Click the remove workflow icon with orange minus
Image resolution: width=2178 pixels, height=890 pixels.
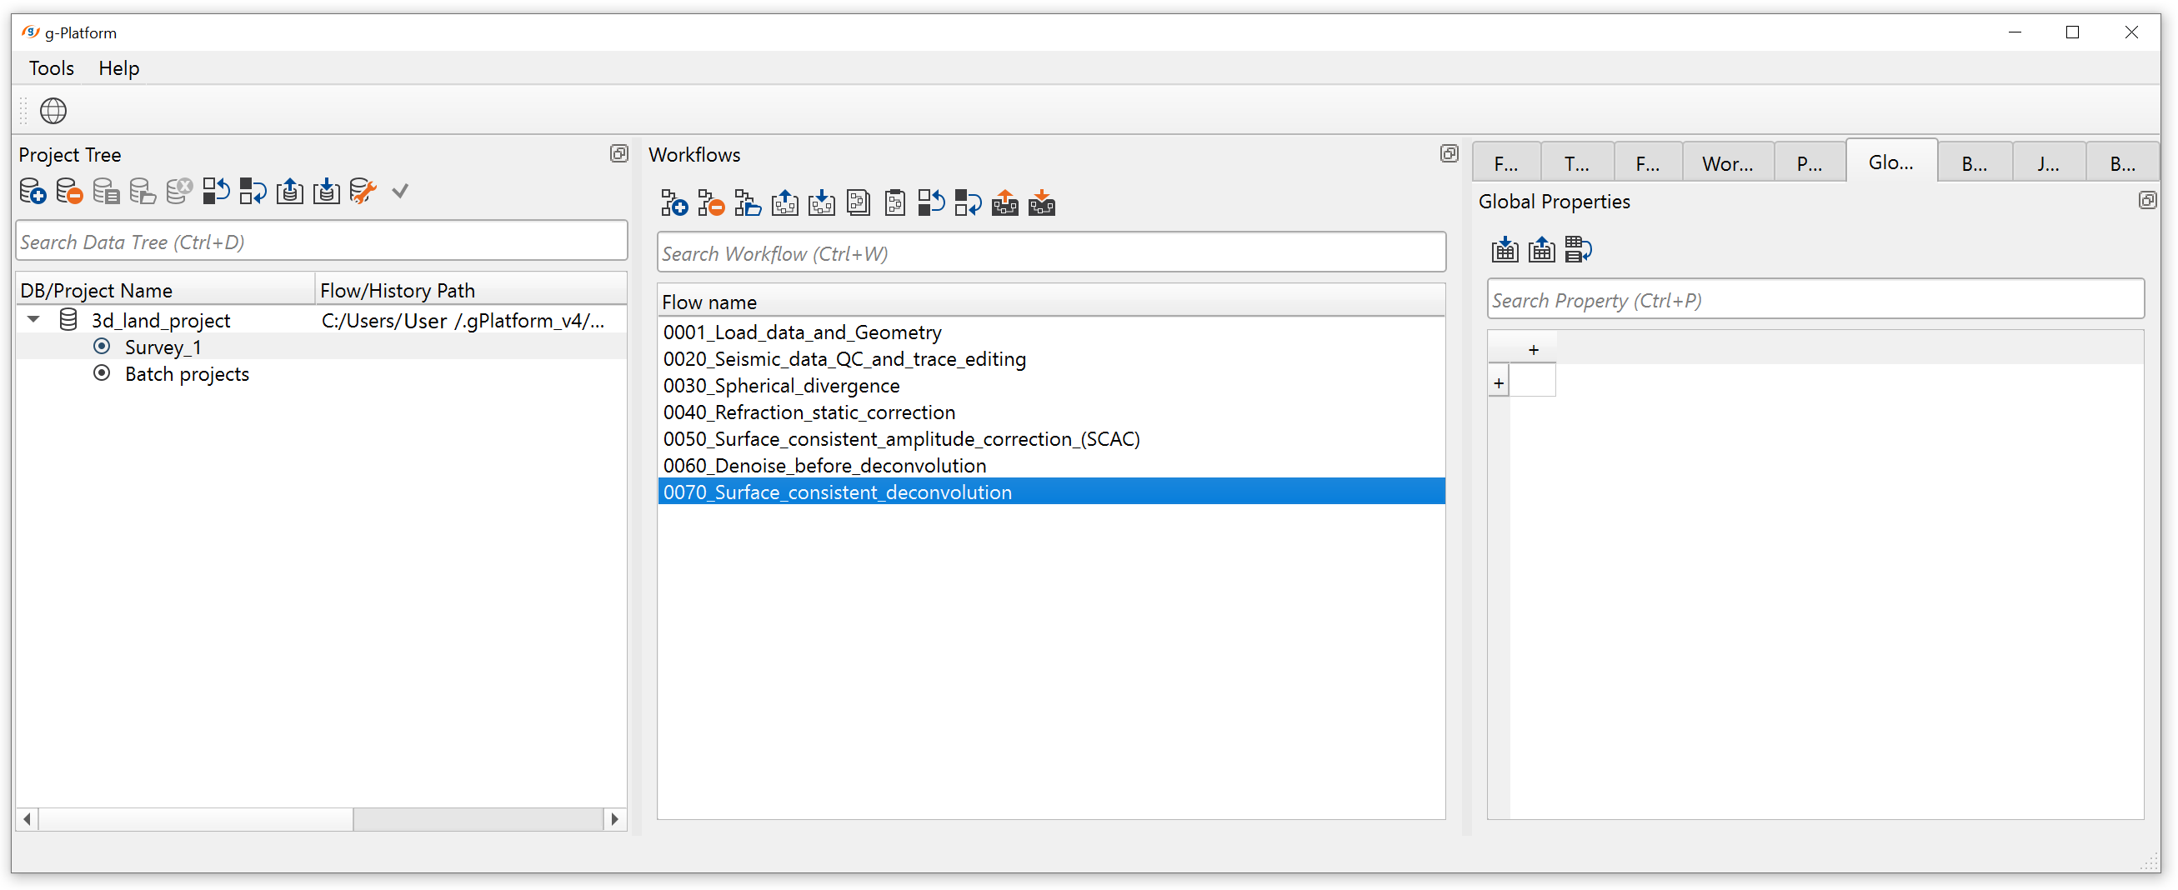711,203
